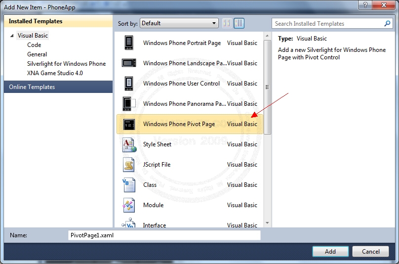Switch to medium icons list view

(x=239, y=23)
